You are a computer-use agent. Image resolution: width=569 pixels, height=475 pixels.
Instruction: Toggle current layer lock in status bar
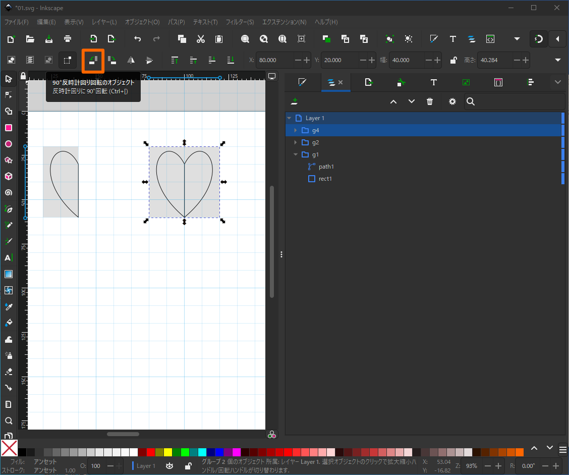pos(188,466)
